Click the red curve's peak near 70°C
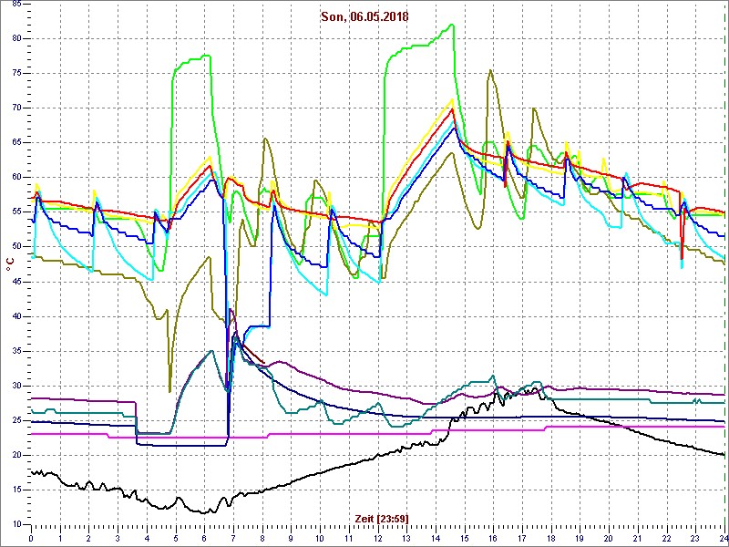 pyautogui.click(x=452, y=109)
